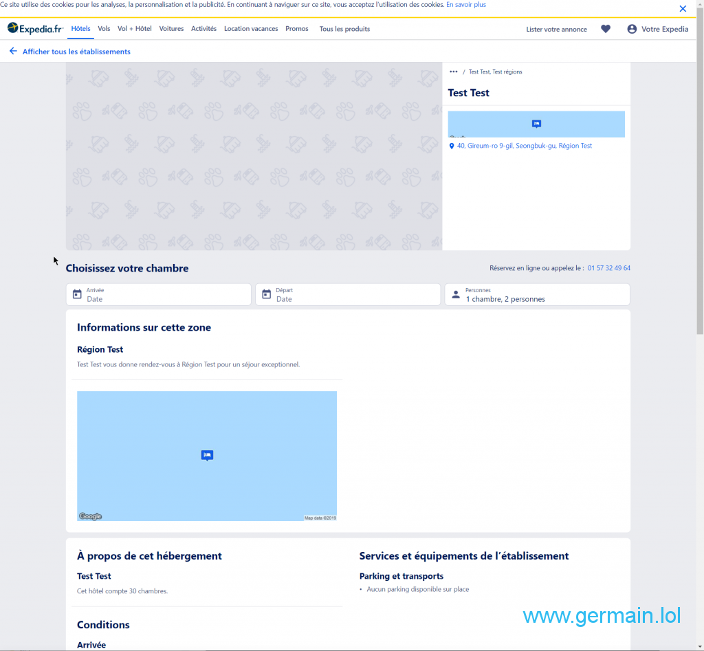Close the cookie notice banner
This screenshot has width=704, height=651.
[x=683, y=9]
